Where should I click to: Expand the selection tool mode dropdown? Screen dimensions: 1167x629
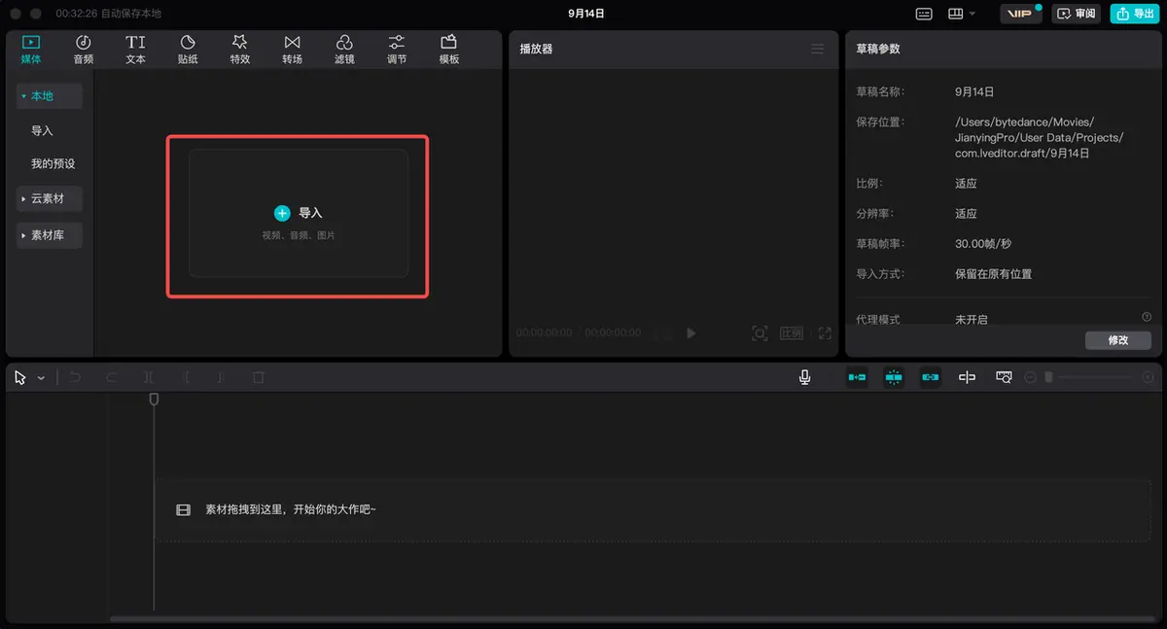41,377
